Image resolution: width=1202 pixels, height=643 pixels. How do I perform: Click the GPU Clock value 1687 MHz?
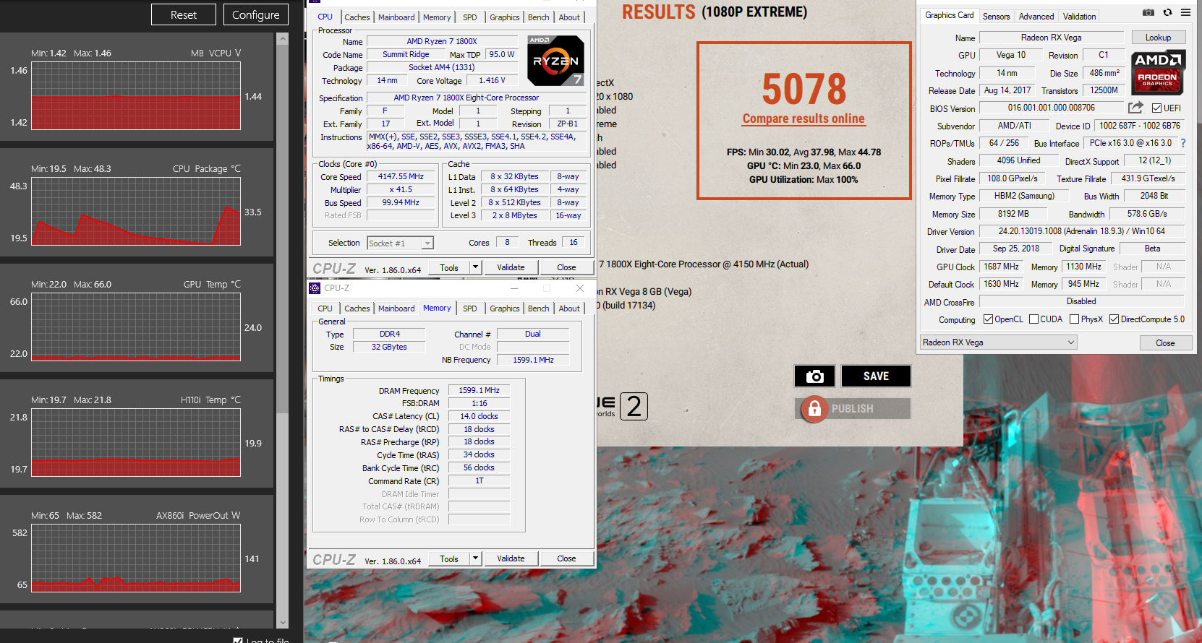point(1001,267)
